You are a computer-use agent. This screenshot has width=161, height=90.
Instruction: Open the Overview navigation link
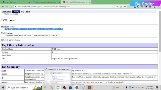[x=6, y=12]
